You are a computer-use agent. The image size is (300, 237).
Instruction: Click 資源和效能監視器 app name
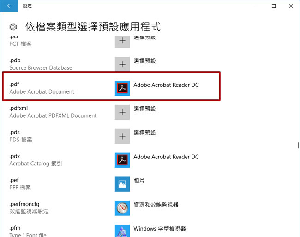pos(156,205)
